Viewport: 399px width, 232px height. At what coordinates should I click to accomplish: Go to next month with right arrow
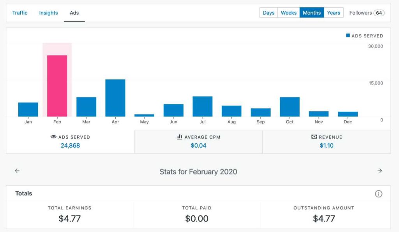[x=380, y=171]
